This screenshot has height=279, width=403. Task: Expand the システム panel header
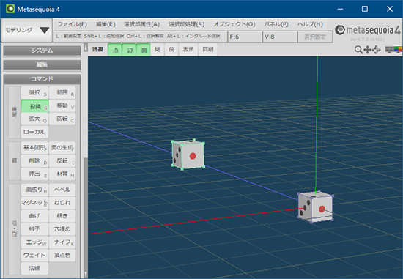[x=42, y=51]
